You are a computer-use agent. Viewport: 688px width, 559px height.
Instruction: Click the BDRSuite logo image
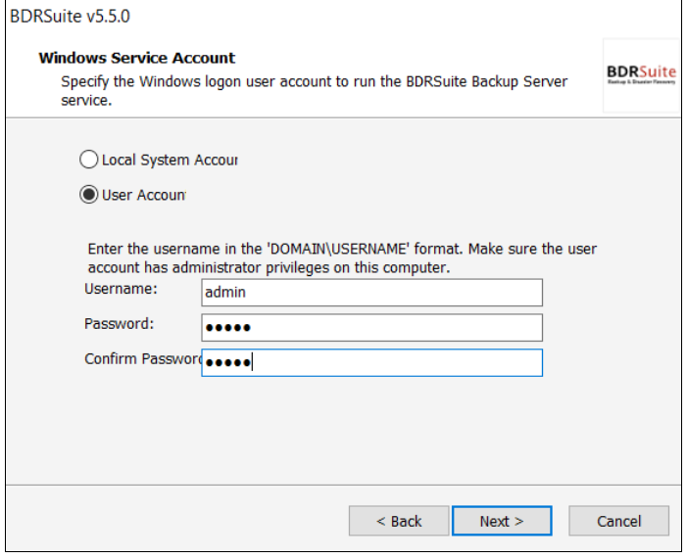click(641, 75)
